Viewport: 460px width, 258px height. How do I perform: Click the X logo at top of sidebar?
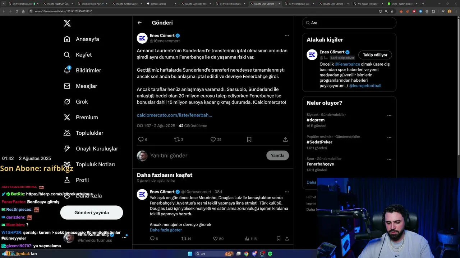(67, 23)
